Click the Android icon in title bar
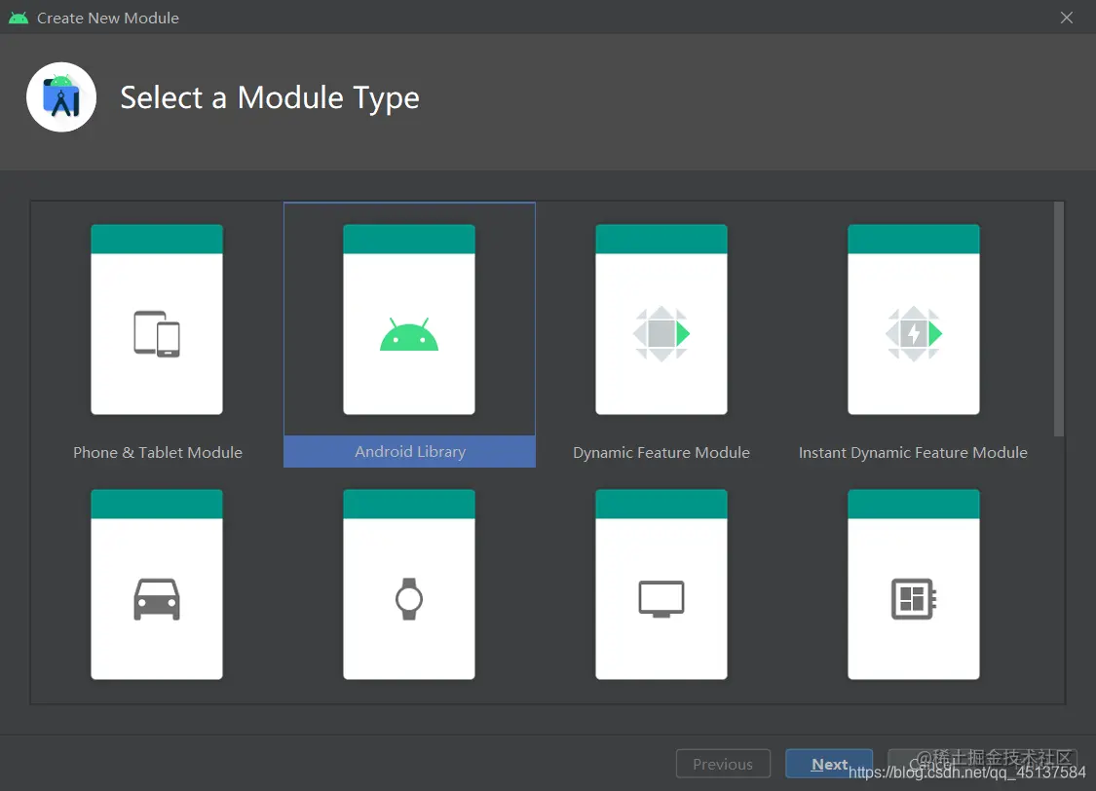 [x=19, y=18]
